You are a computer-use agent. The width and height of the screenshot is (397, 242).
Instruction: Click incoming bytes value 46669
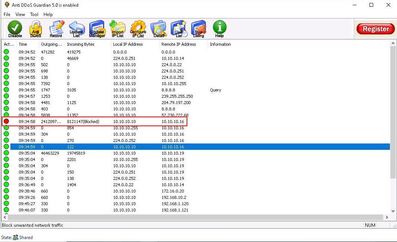pos(73,58)
